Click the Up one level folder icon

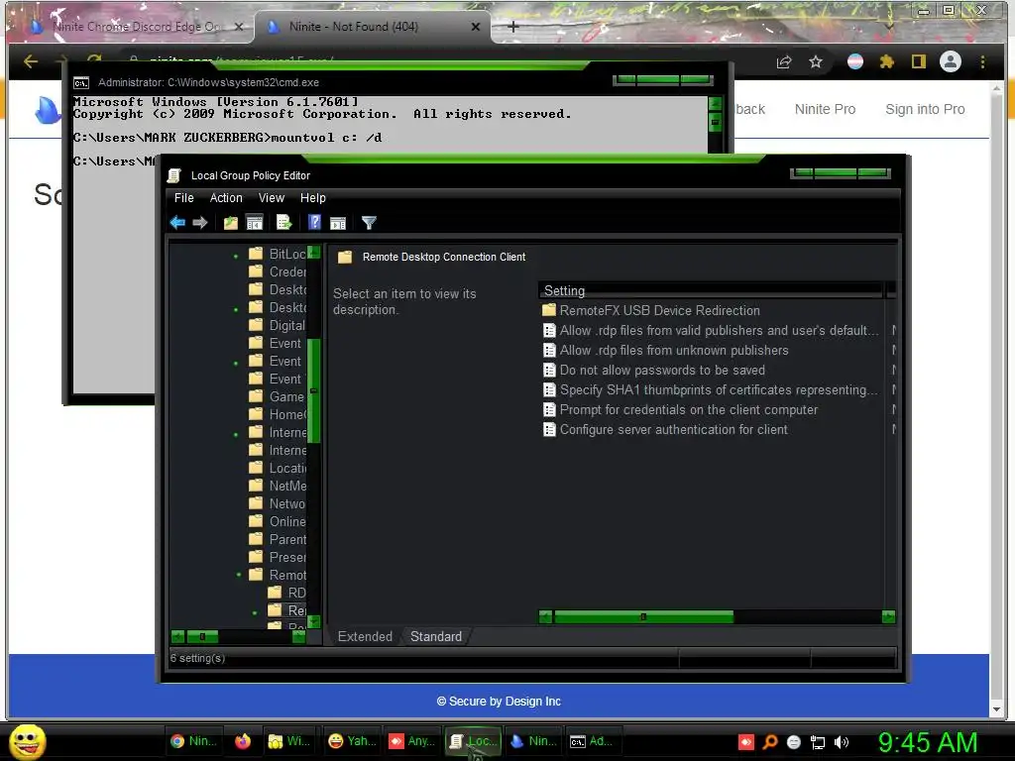click(x=230, y=223)
